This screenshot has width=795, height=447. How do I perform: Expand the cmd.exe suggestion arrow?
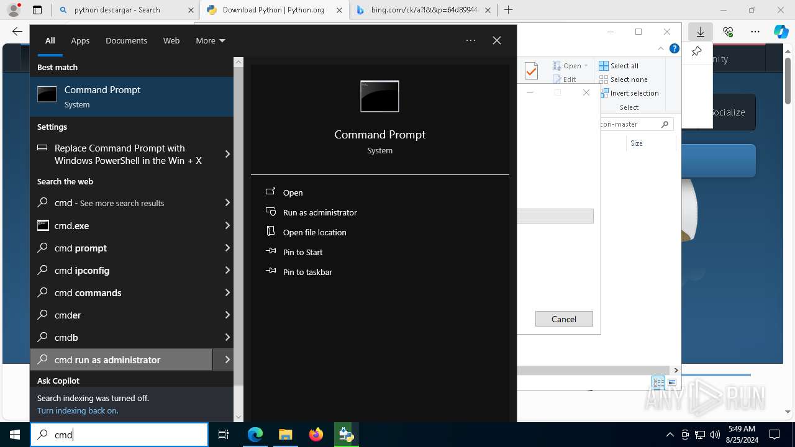pos(227,225)
